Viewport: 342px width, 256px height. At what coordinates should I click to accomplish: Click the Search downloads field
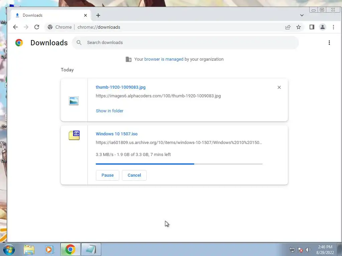(185, 43)
